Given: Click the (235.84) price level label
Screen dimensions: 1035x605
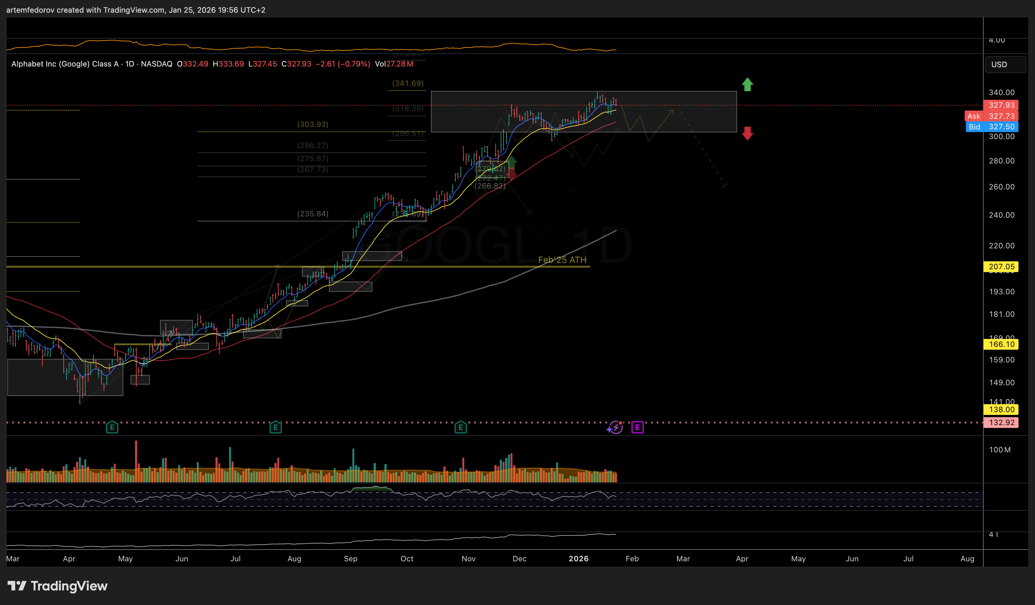Looking at the screenshot, I should pos(313,214).
